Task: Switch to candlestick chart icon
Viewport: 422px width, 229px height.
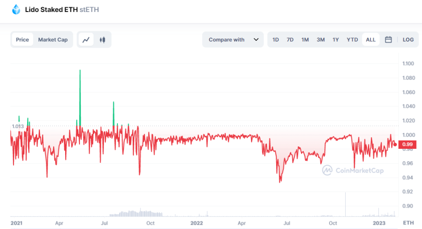Action: coord(102,40)
